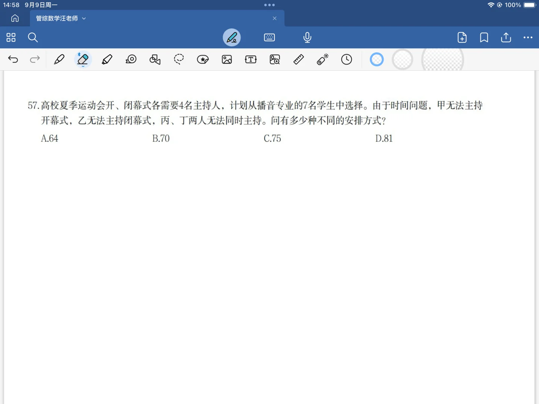Redo the last undone action
The width and height of the screenshot is (539, 404).
pos(35,59)
